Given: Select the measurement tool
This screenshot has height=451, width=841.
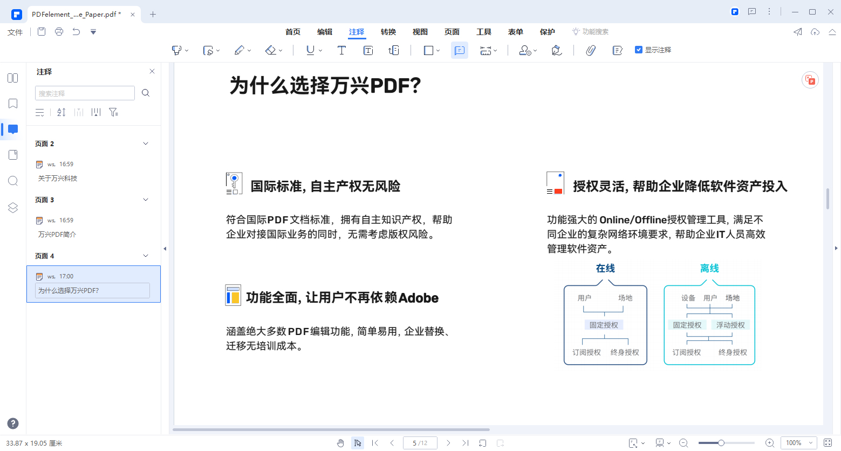Looking at the screenshot, I should coord(486,50).
